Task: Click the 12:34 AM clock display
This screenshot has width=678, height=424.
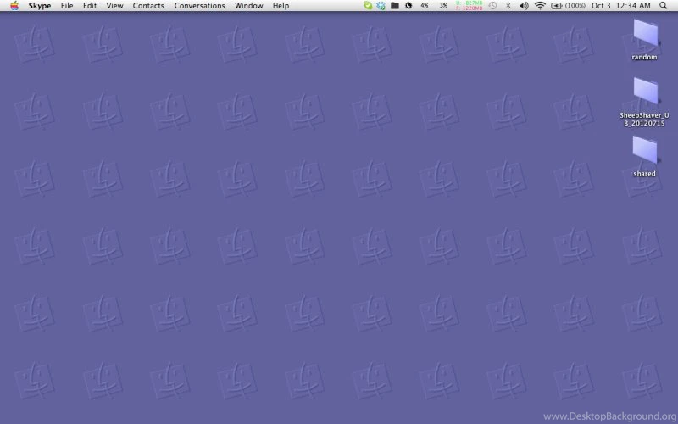Action: [x=634, y=5]
